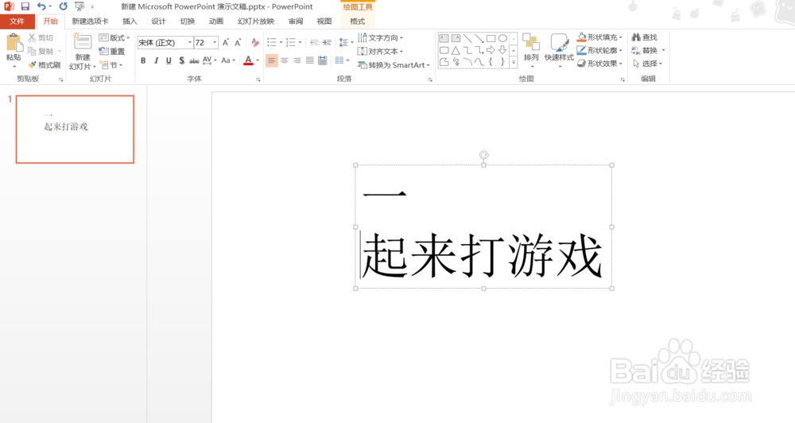
Task: Click the Clear Formatting eraser icon
Action: point(255,43)
